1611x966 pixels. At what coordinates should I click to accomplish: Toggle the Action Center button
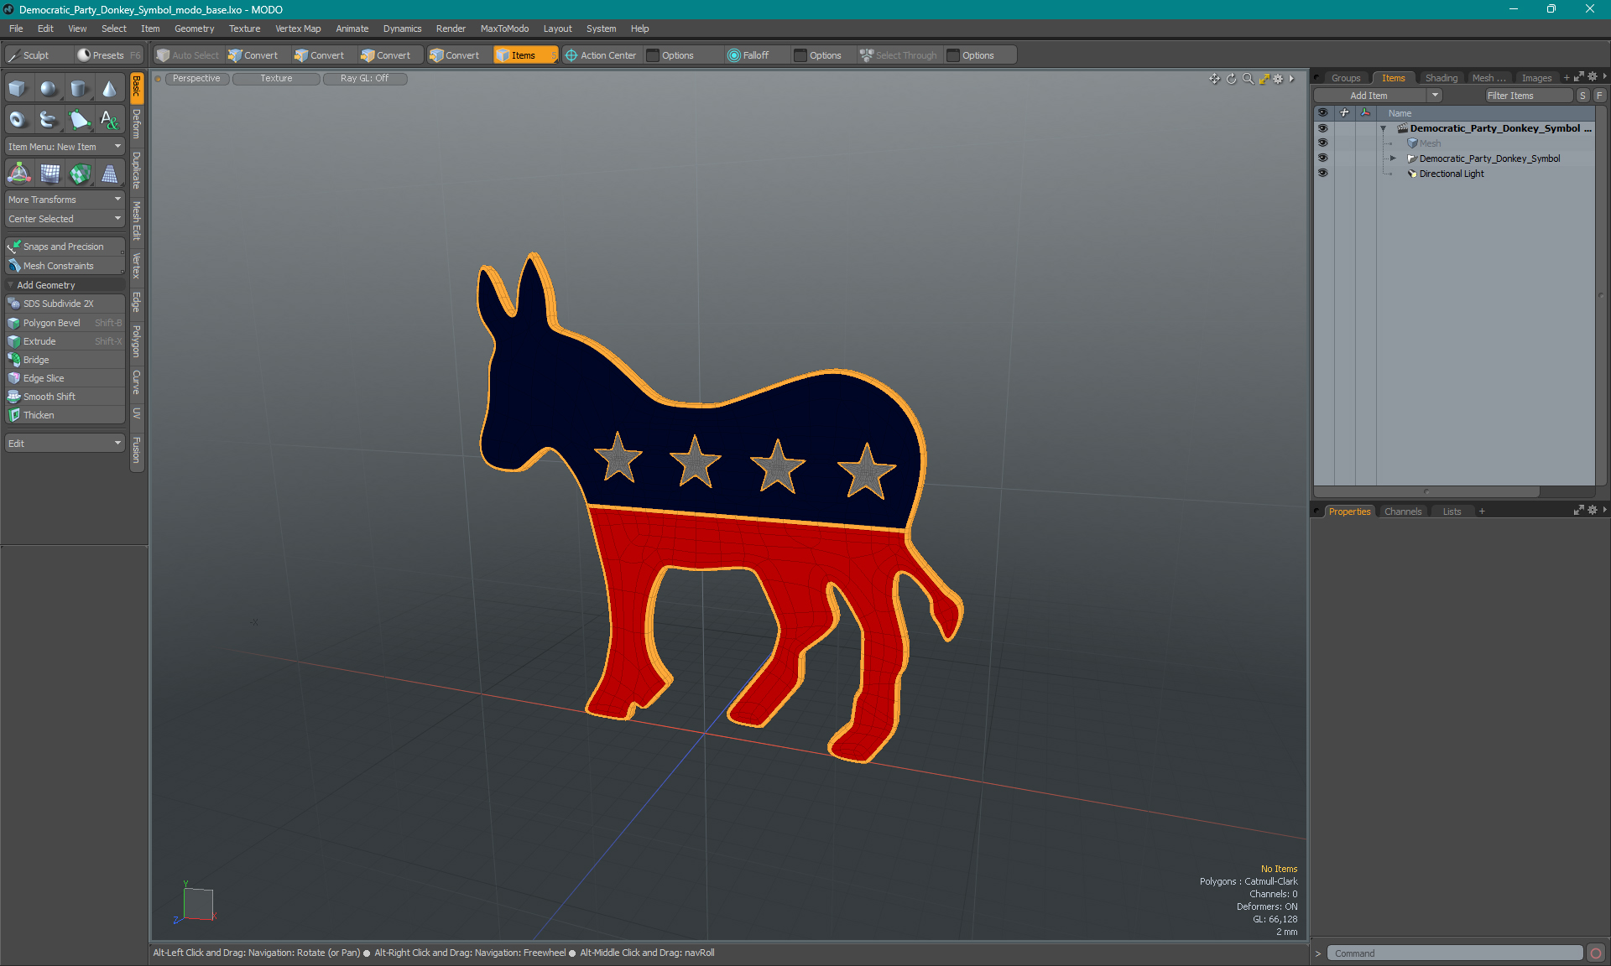tap(601, 55)
